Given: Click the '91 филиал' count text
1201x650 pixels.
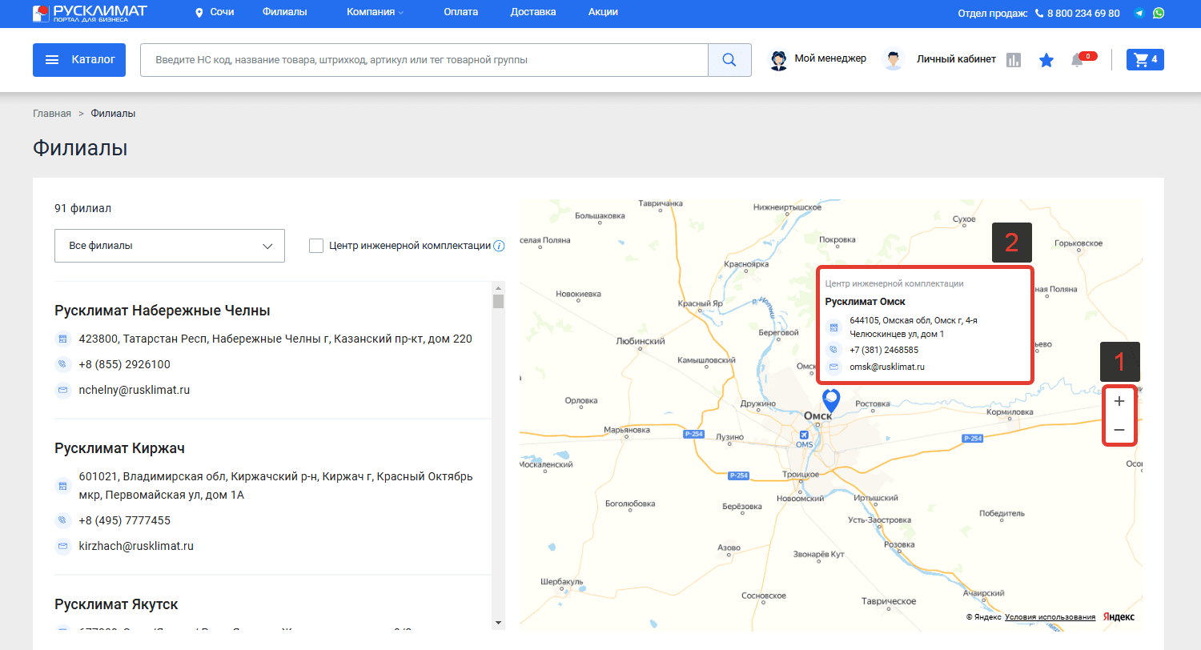Looking at the screenshot, I should pos(83,208).
